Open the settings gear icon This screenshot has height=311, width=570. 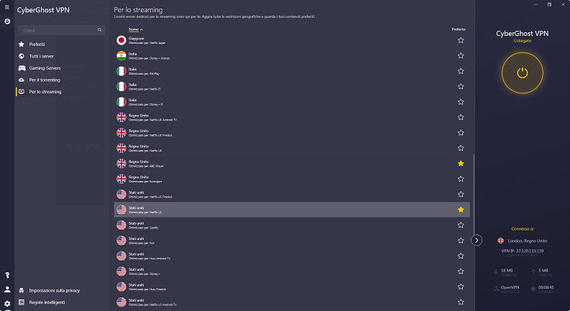7,304
